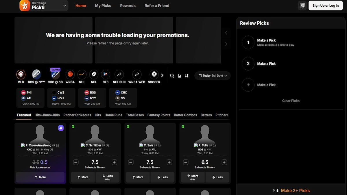Click the plus icon to add a pick
The height and width of the screenshot is (195, 347).
point(248,85)
